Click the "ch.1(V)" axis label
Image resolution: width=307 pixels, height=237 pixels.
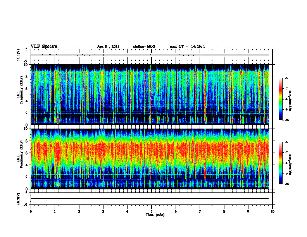(x=18, y=55)
